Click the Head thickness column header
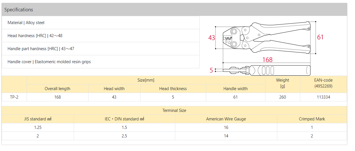Image resolution: width=355 pixels, height=151 pixels. 173,89
